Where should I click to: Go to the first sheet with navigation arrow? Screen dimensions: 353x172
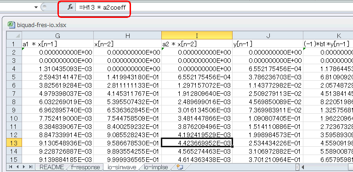[x=11, y=167]
